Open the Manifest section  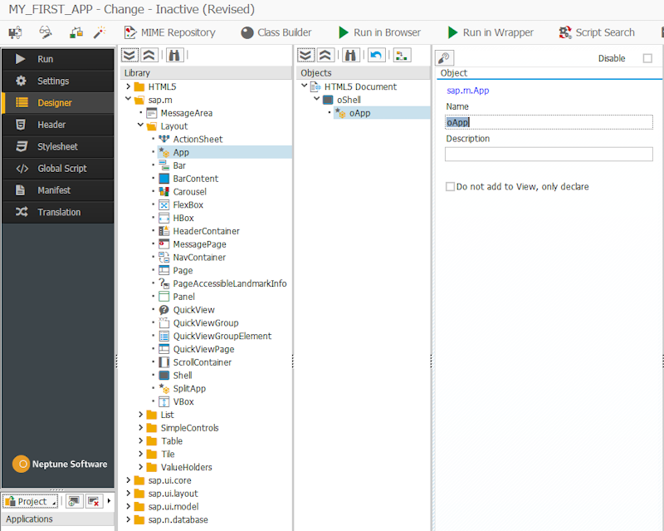(x=58, y=190)
